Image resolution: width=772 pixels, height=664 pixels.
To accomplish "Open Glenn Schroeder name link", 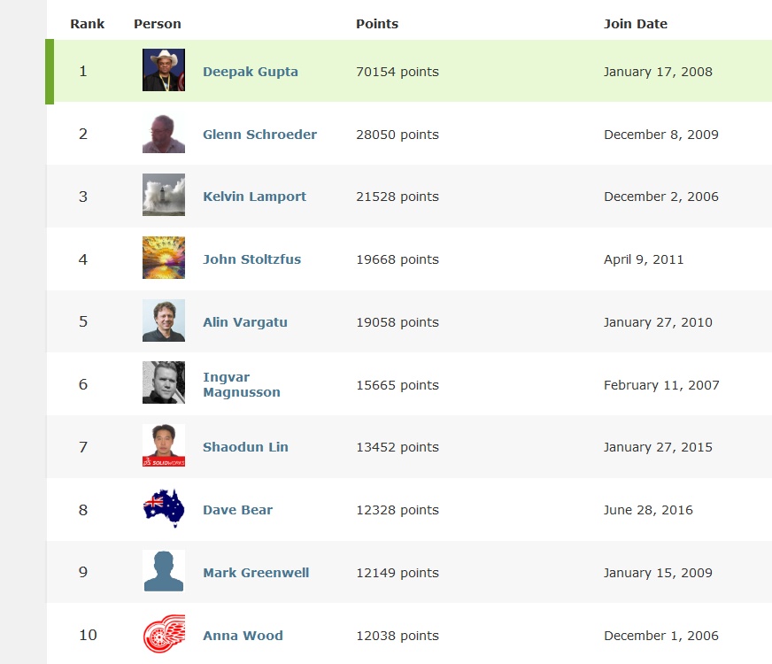I will tap(259, 135).
